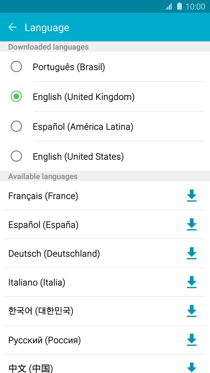Download Deutsch (Deutschland) language pack
Viewport: 210px width, 373px height.
coord(192,254)
